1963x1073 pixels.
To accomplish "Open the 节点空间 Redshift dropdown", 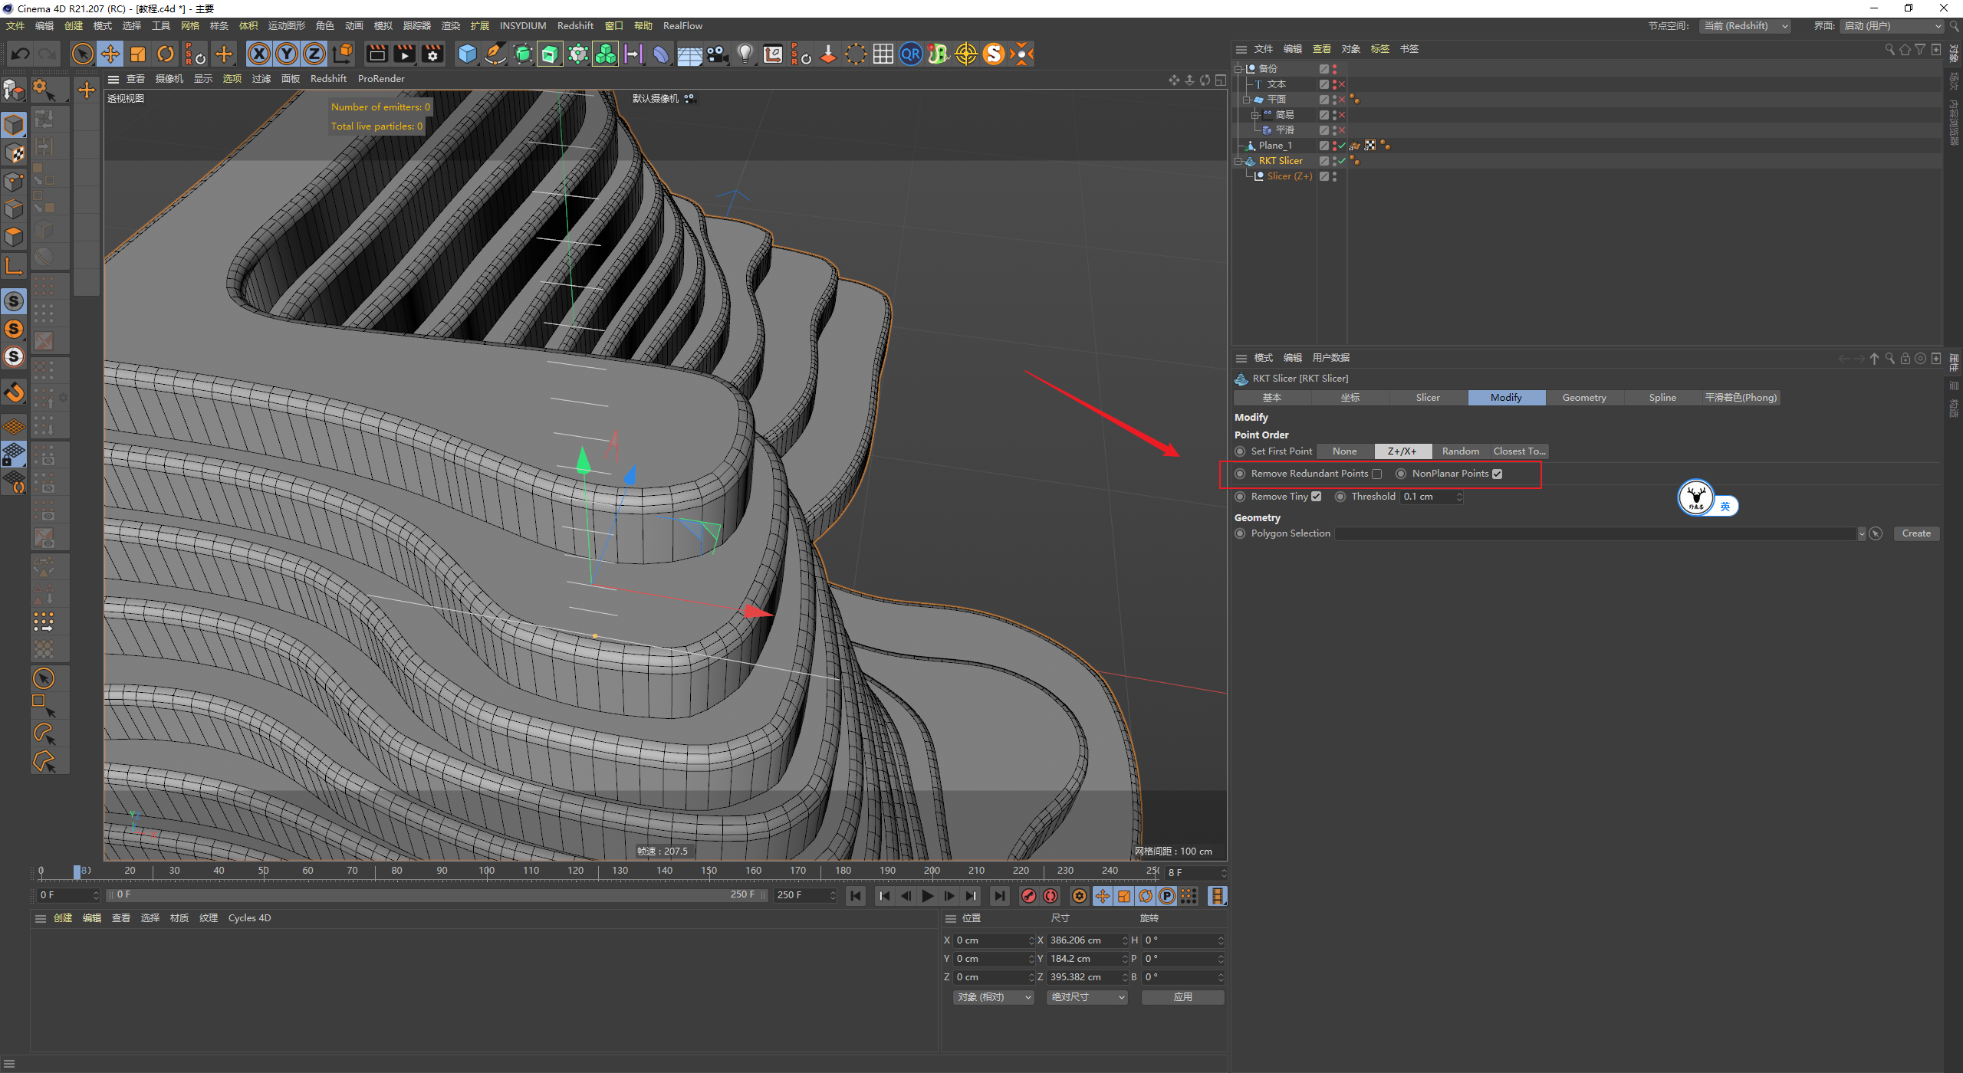I will point(1746,26).
